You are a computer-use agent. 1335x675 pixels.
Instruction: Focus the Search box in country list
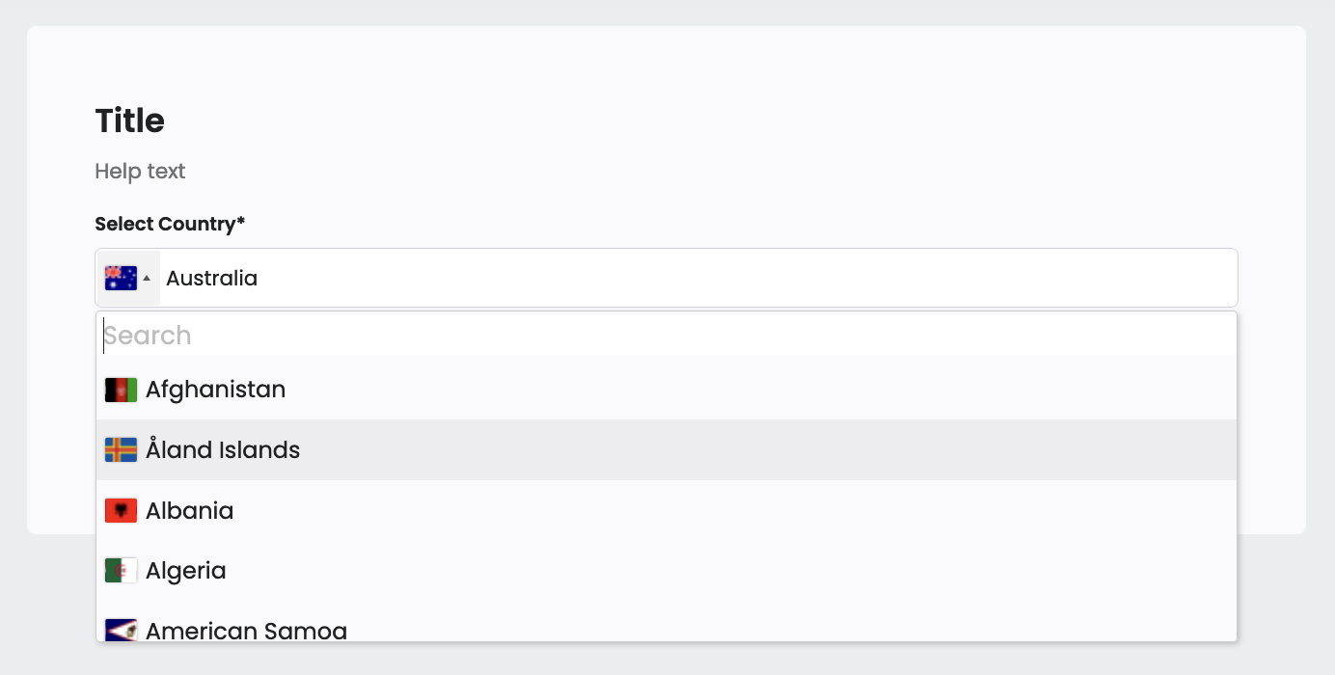(666, 336)
